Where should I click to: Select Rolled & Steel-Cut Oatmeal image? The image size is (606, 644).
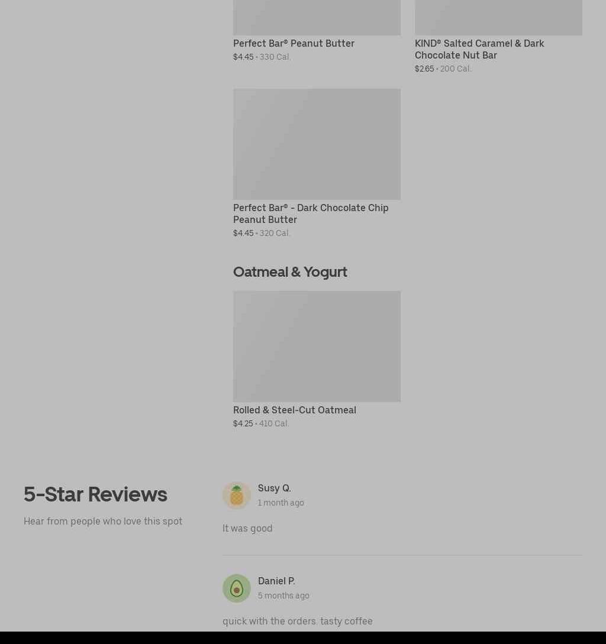pos(317,346)
